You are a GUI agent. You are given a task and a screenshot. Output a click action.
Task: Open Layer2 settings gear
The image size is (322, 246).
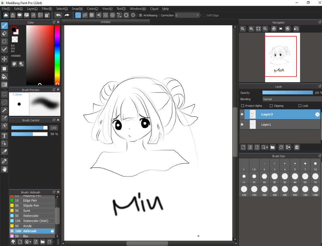(x=317, y=114)
